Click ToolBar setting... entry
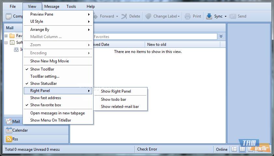The image size is (274, 156). [45, 76]
